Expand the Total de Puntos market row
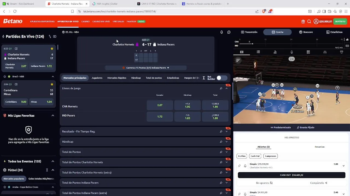Screen dimensions: 350x196 point(226,152)
